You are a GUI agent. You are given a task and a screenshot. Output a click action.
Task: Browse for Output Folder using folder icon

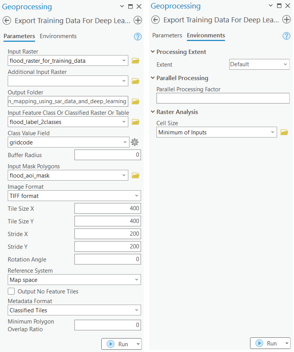[135, 101]
